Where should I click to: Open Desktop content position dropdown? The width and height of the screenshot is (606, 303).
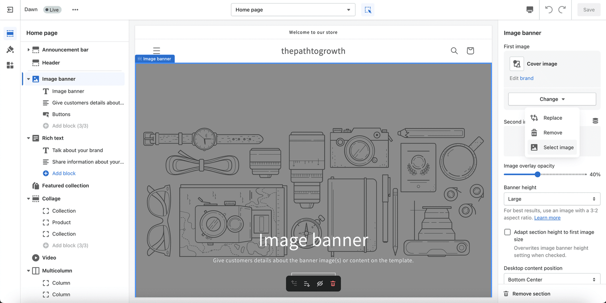tap(552, 279)
